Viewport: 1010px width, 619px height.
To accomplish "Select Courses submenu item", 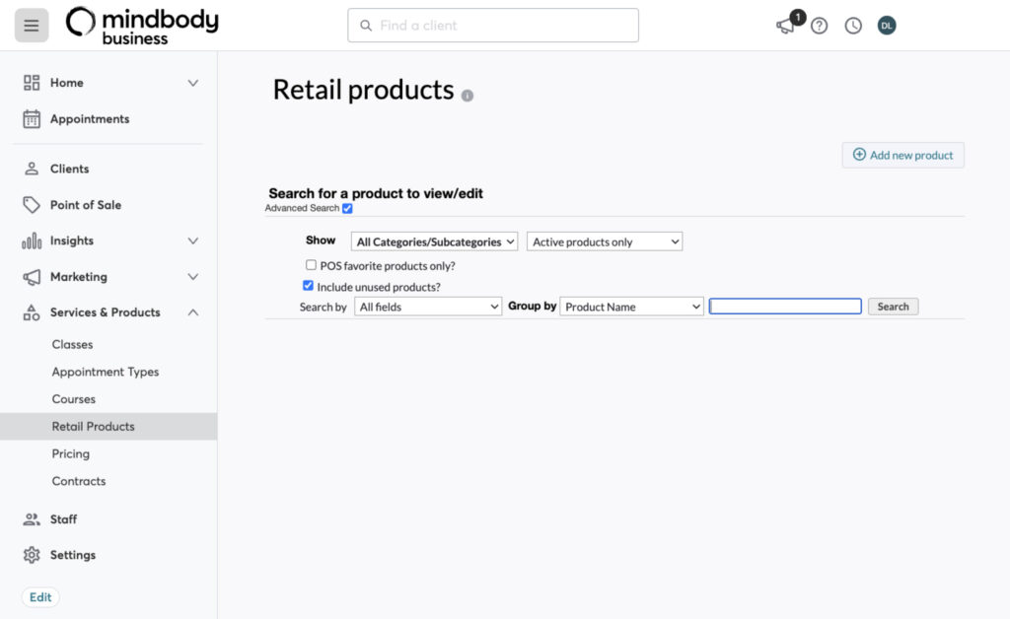I will click(73, 399).
